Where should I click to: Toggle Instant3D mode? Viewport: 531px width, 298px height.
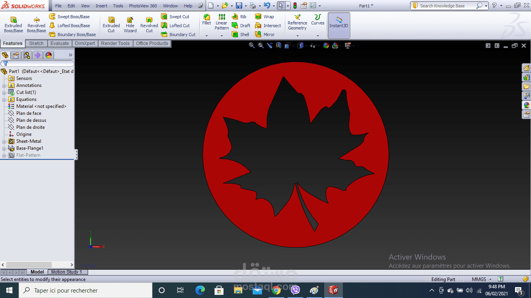(339, 25)
